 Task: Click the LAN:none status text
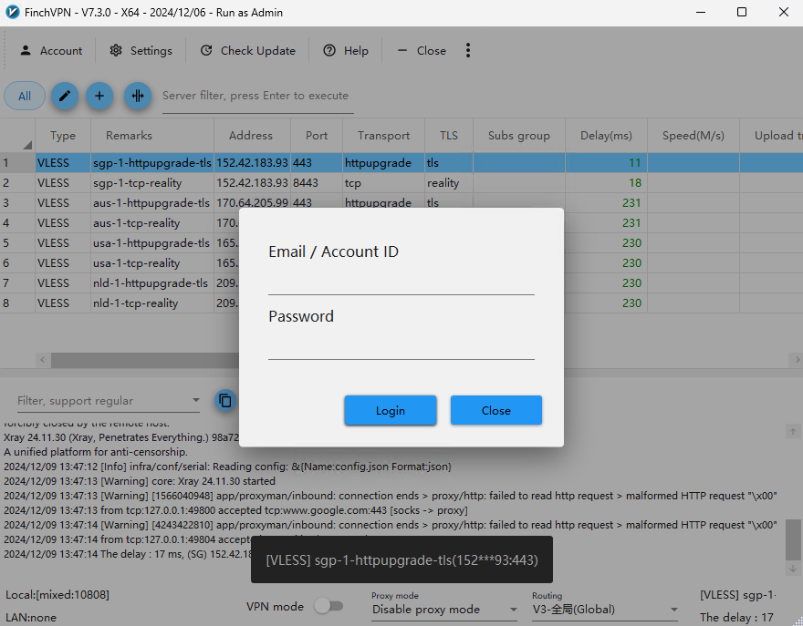31,617
